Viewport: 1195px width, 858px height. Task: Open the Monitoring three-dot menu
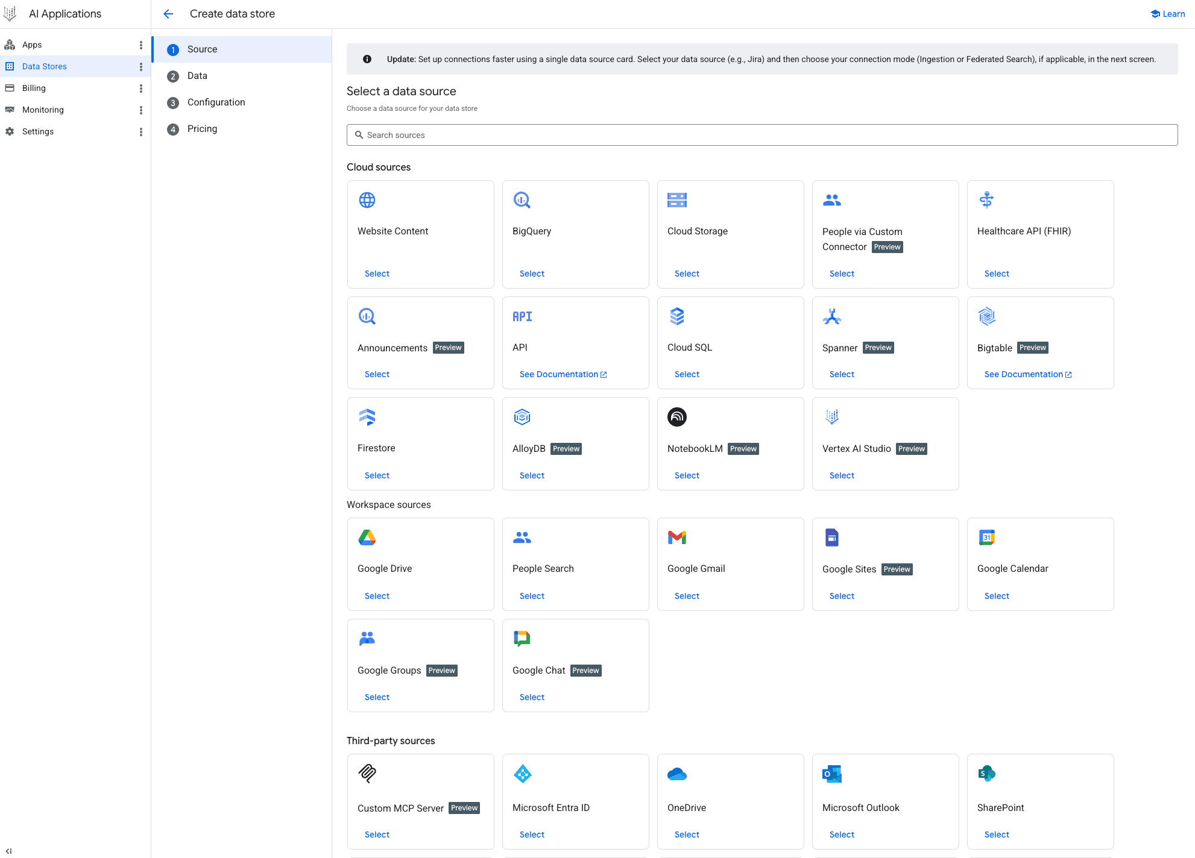pos(141,110)
